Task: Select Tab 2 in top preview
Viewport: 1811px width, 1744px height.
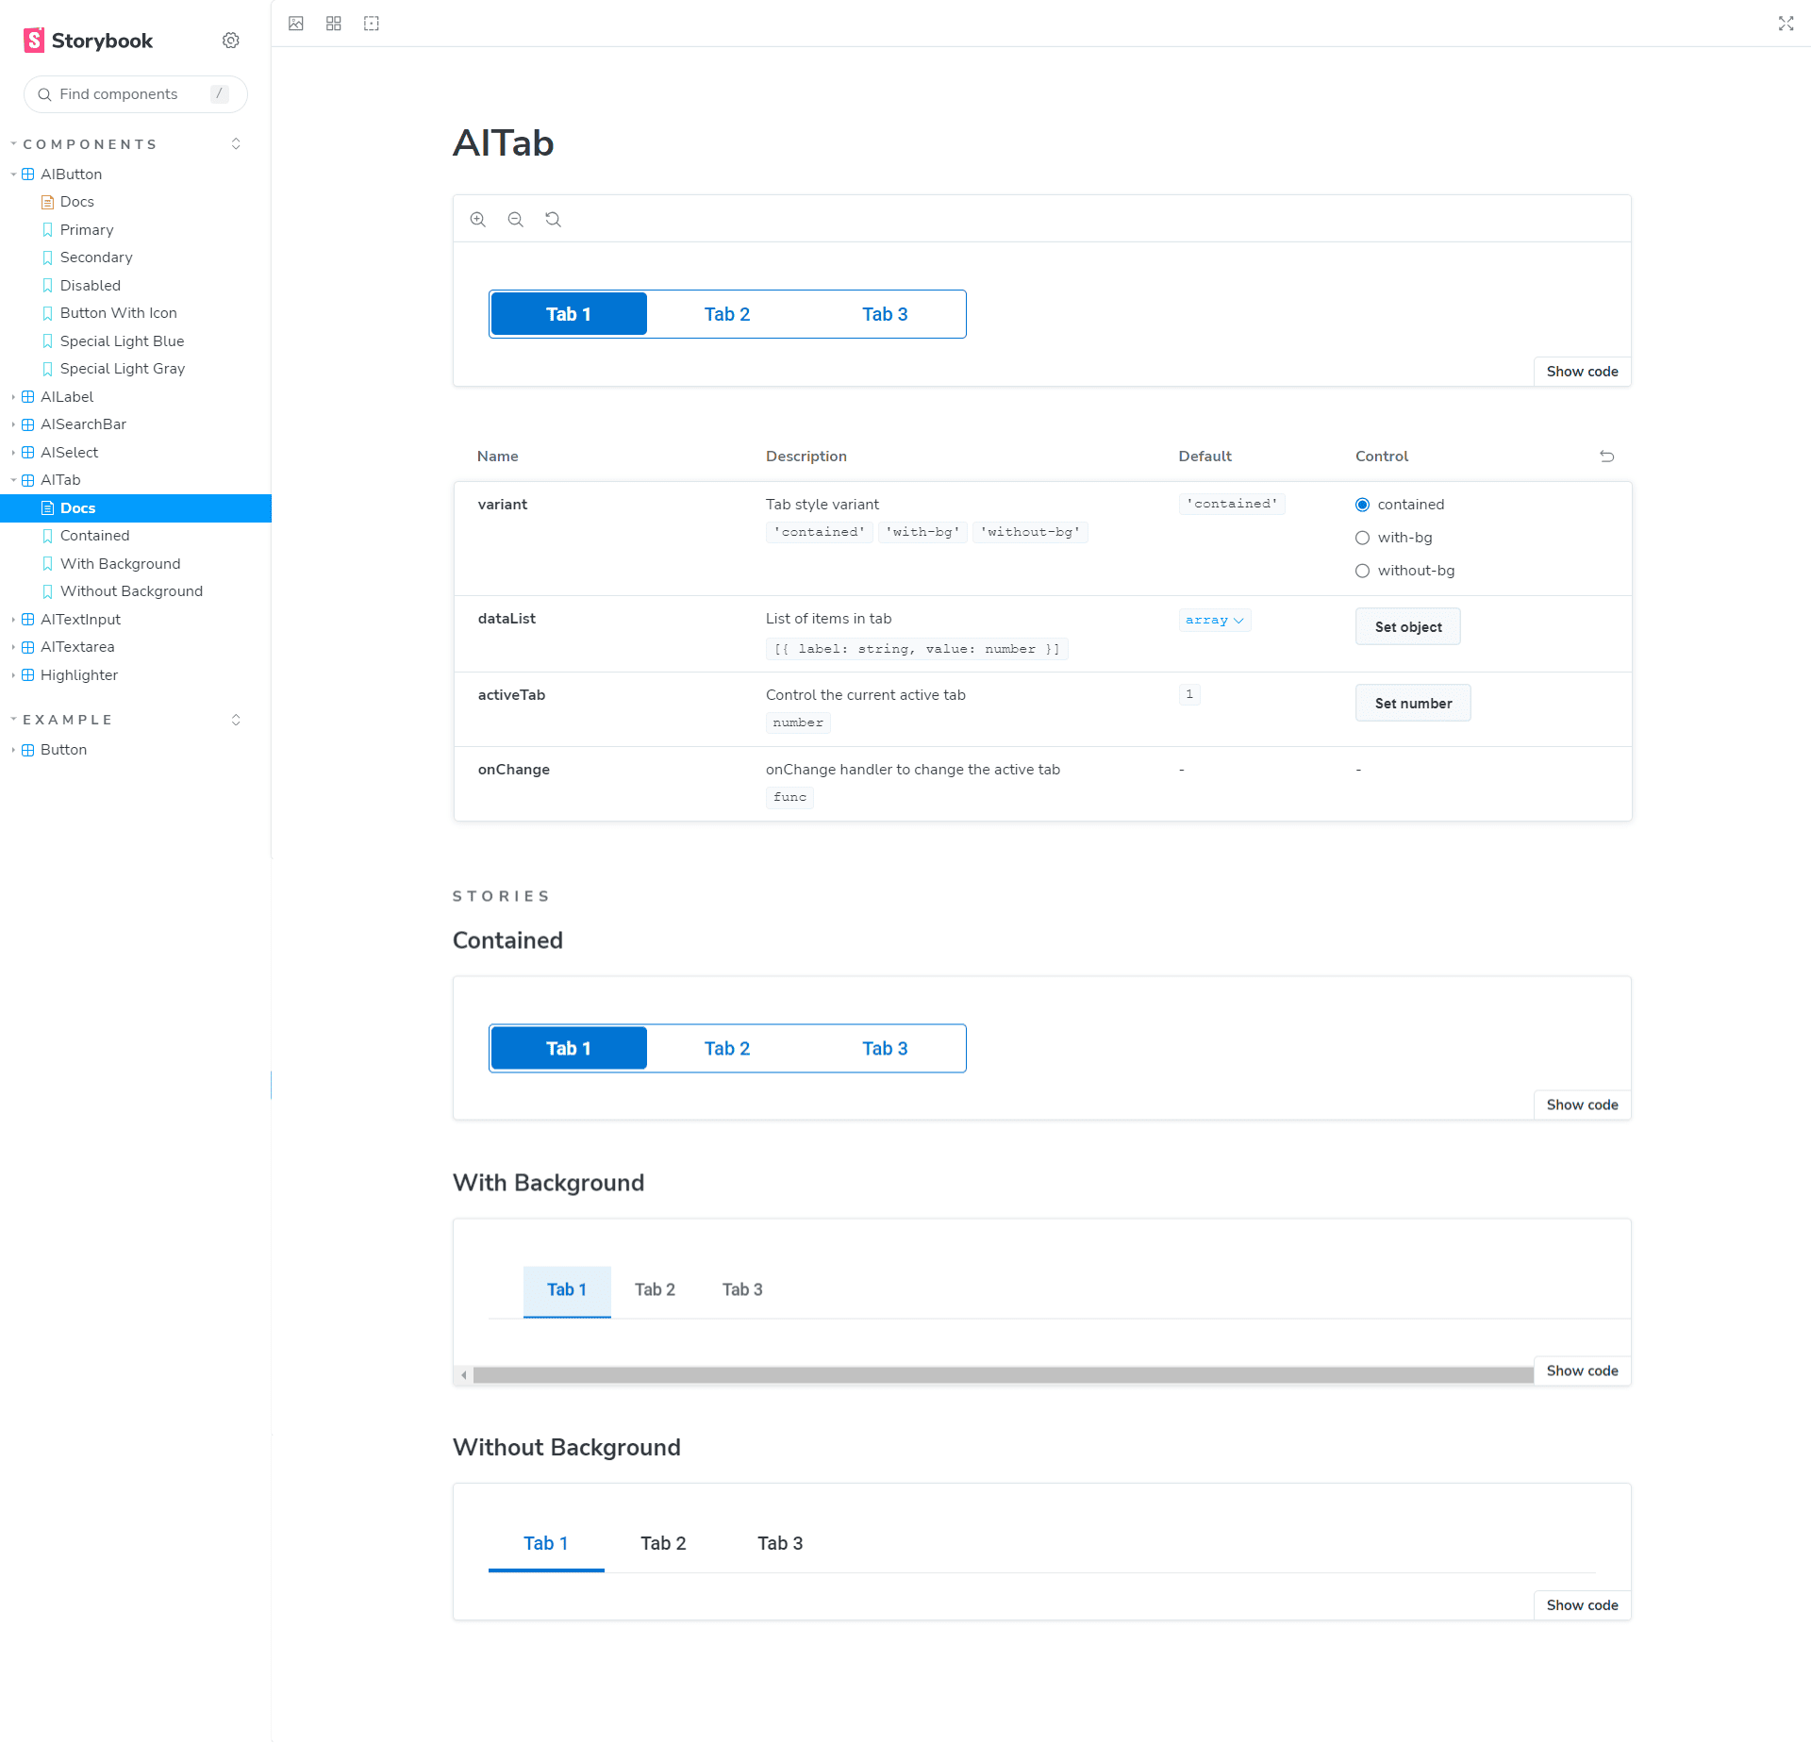Action: 727,314
